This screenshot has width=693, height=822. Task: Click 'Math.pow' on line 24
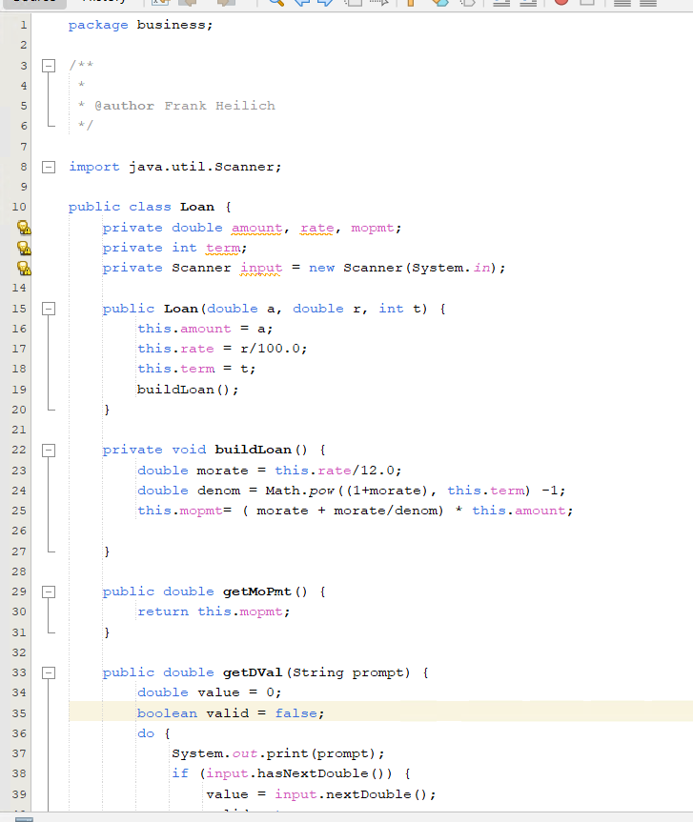tap(299, 491)
